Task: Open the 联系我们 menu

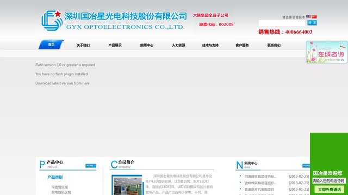Action: [x=274, y=45]
